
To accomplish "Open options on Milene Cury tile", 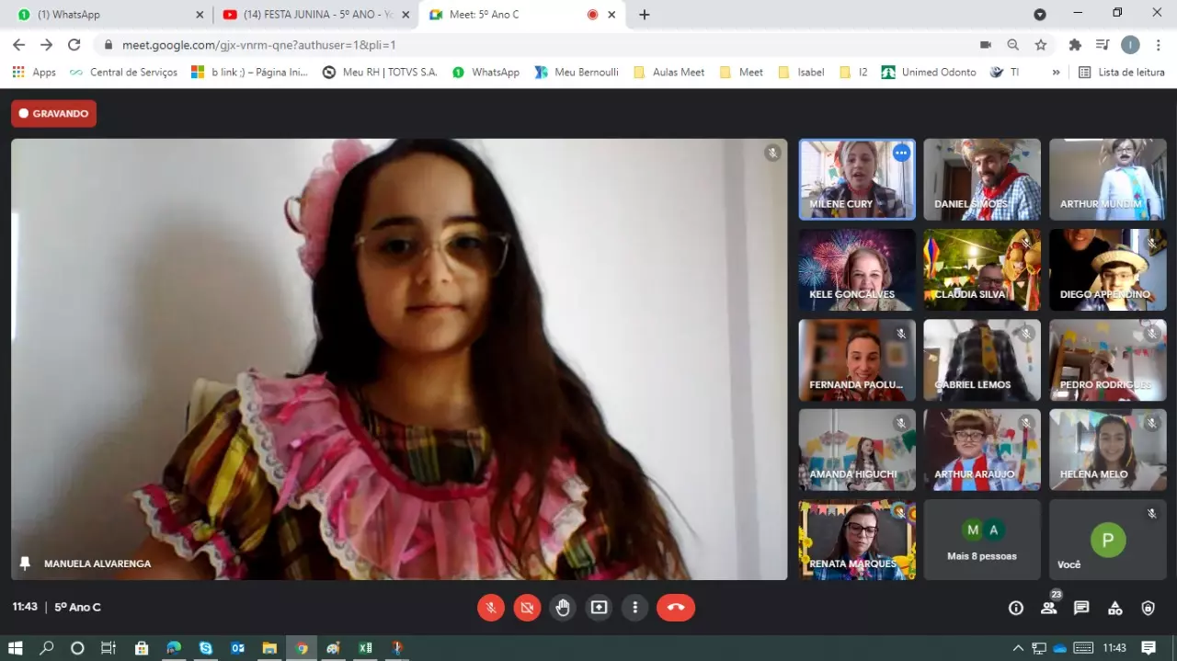I will pos(901,154).
